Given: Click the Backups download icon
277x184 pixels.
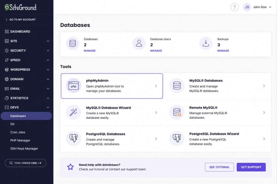Looking at the screenshot, I should [206, 44].
